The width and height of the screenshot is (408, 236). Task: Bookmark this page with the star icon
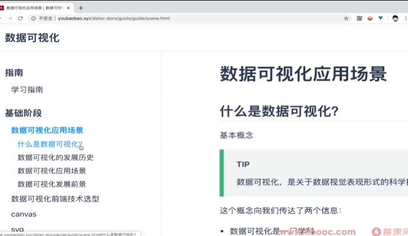346,18
